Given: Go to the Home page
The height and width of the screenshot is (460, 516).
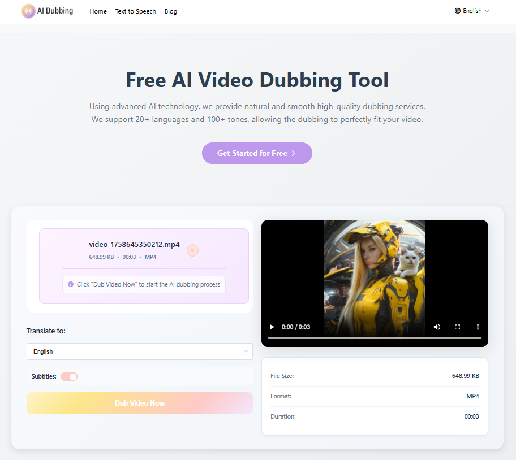Looking at the screenshot, I should (98, 11).
